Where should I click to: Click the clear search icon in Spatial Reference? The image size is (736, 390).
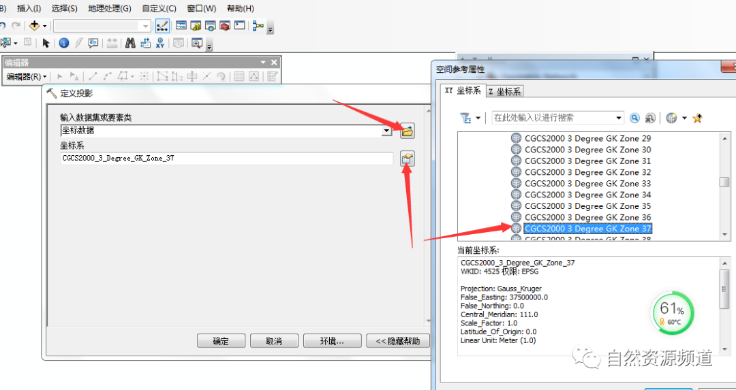click(x=650, y=118)
